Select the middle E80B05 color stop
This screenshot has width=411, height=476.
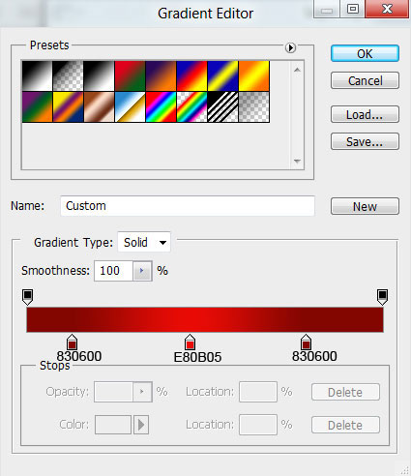[x=190, y=342]
